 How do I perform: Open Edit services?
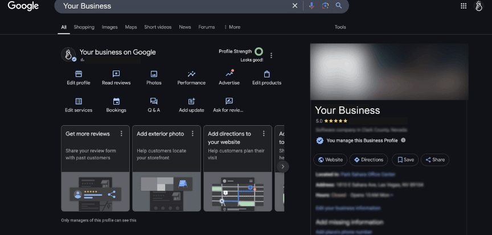[79, 105]
